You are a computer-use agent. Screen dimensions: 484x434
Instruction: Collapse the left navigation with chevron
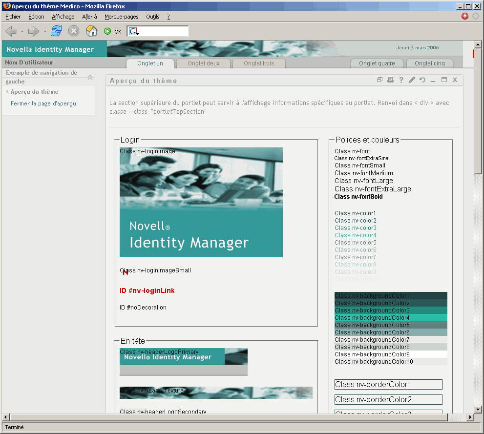90,77
